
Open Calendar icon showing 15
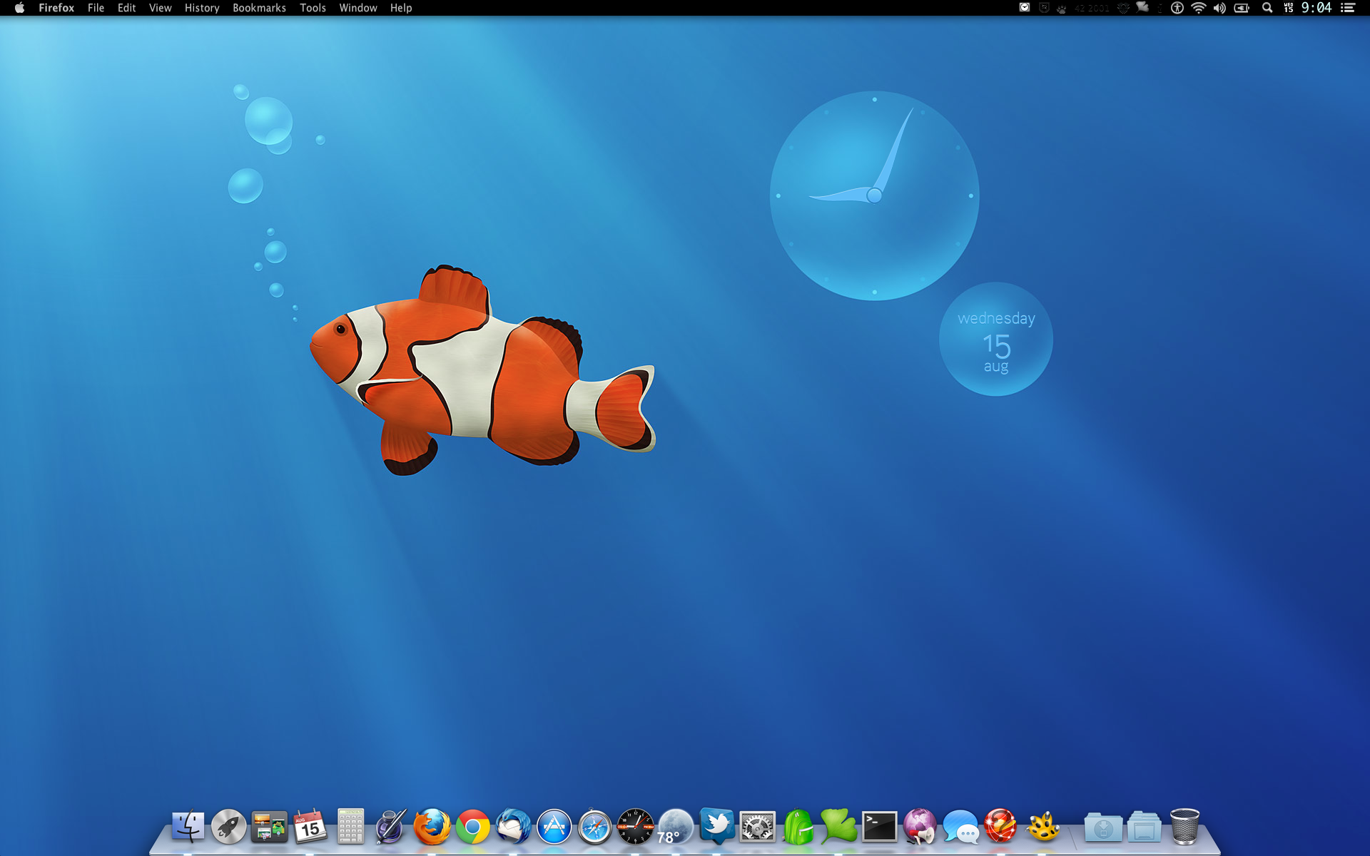click(x=310, y=827)
